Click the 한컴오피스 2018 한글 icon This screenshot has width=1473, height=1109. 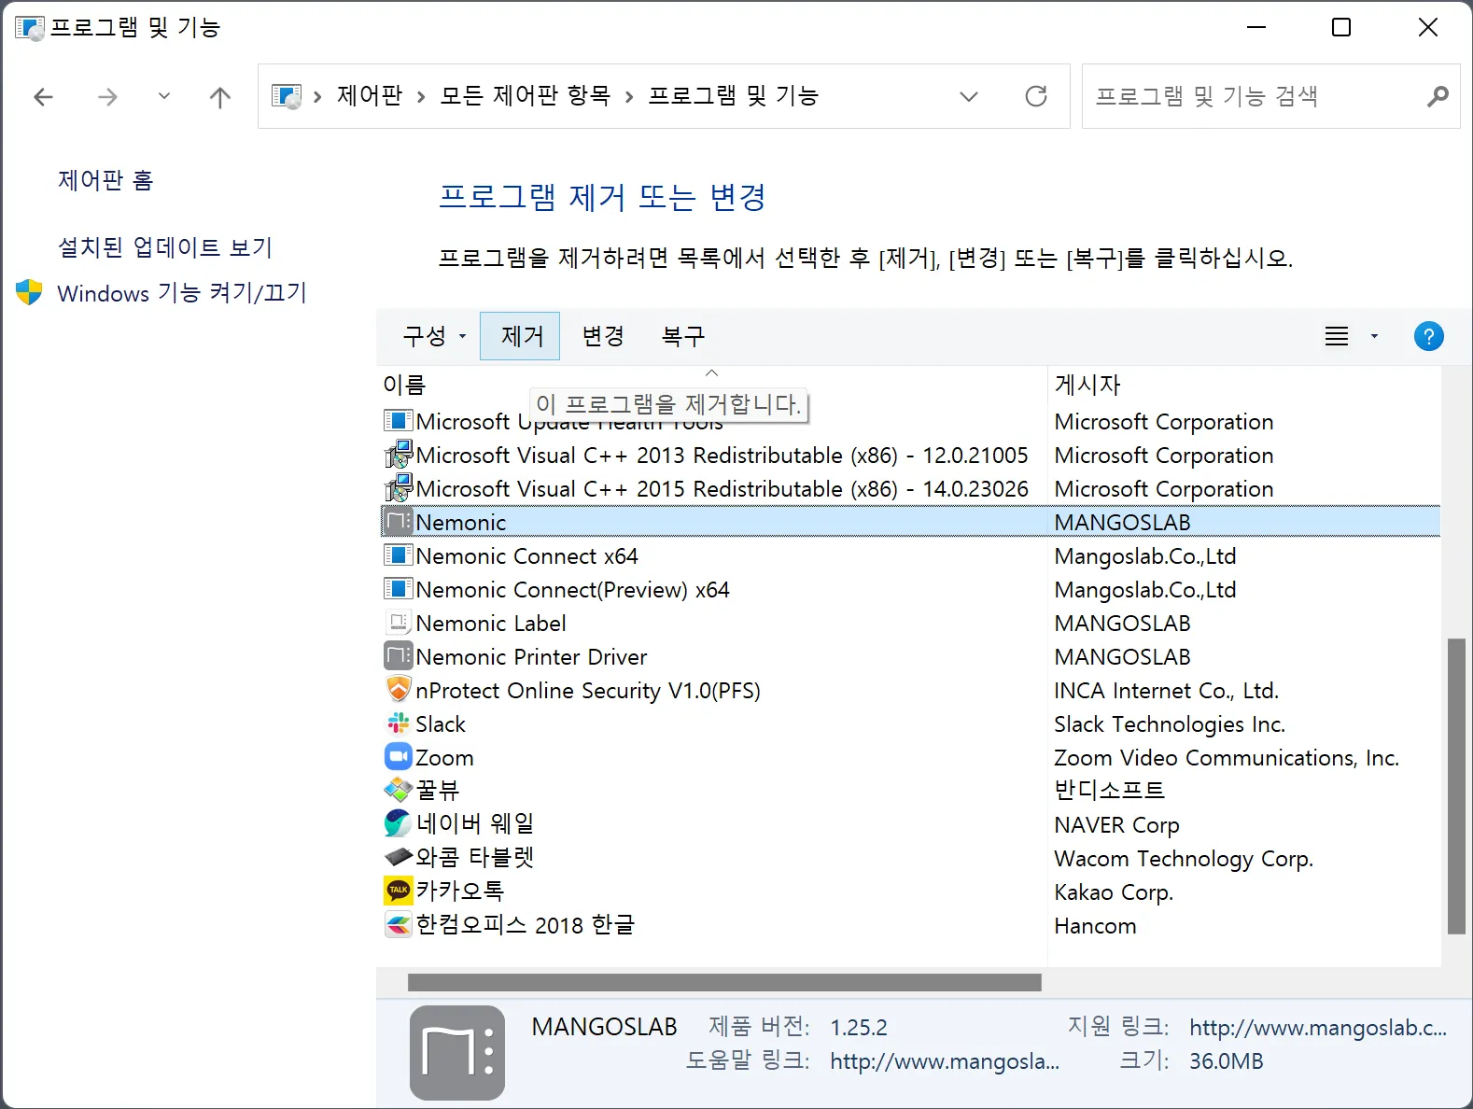[x=399, y=925]
